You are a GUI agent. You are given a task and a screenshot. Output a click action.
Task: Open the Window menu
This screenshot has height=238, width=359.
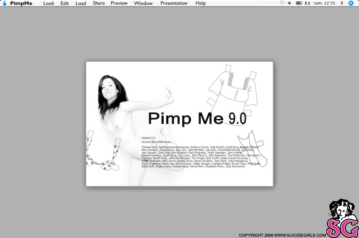tap(143, 3)
